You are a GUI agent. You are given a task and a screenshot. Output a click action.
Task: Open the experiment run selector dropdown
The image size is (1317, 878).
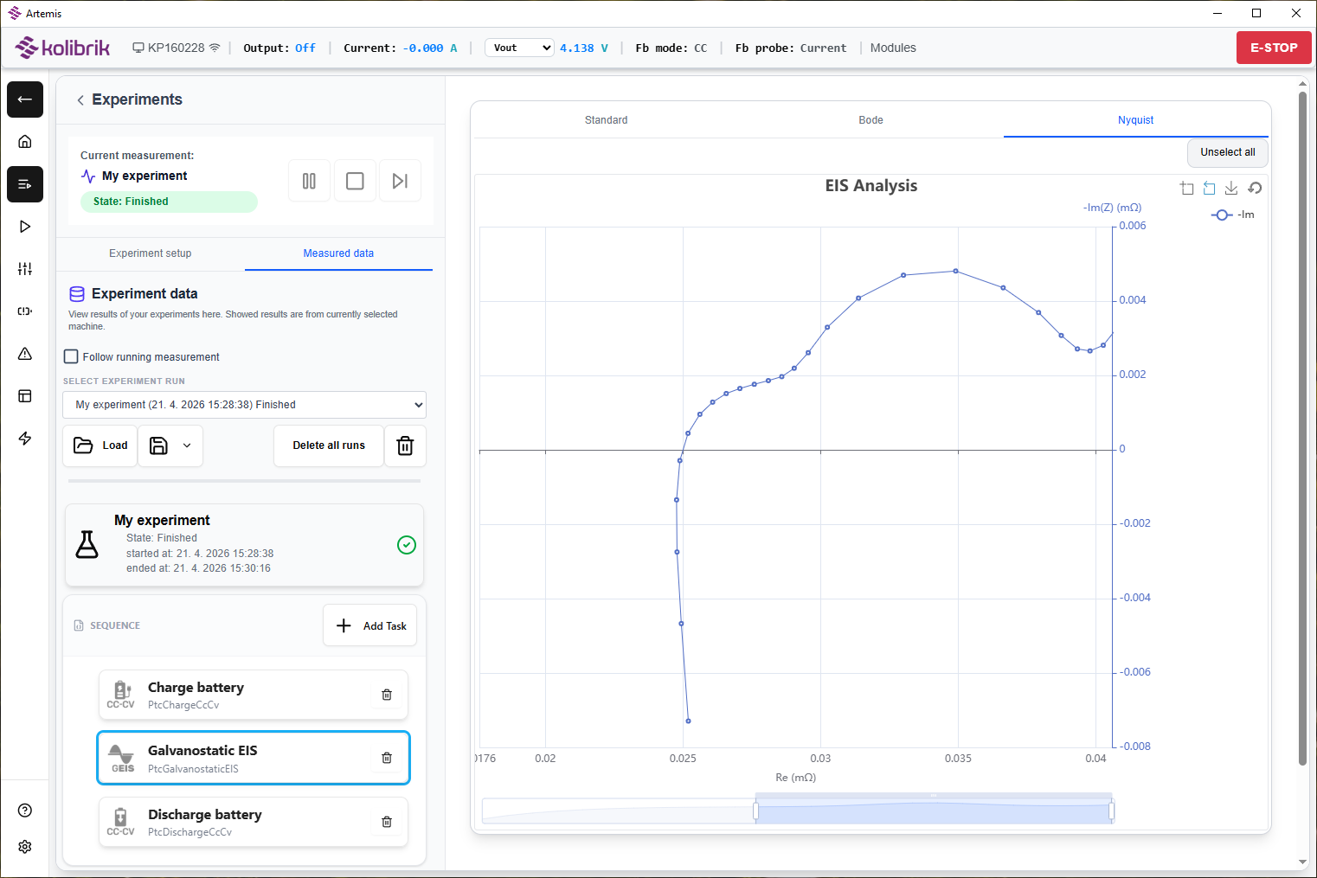click(244, 405)
